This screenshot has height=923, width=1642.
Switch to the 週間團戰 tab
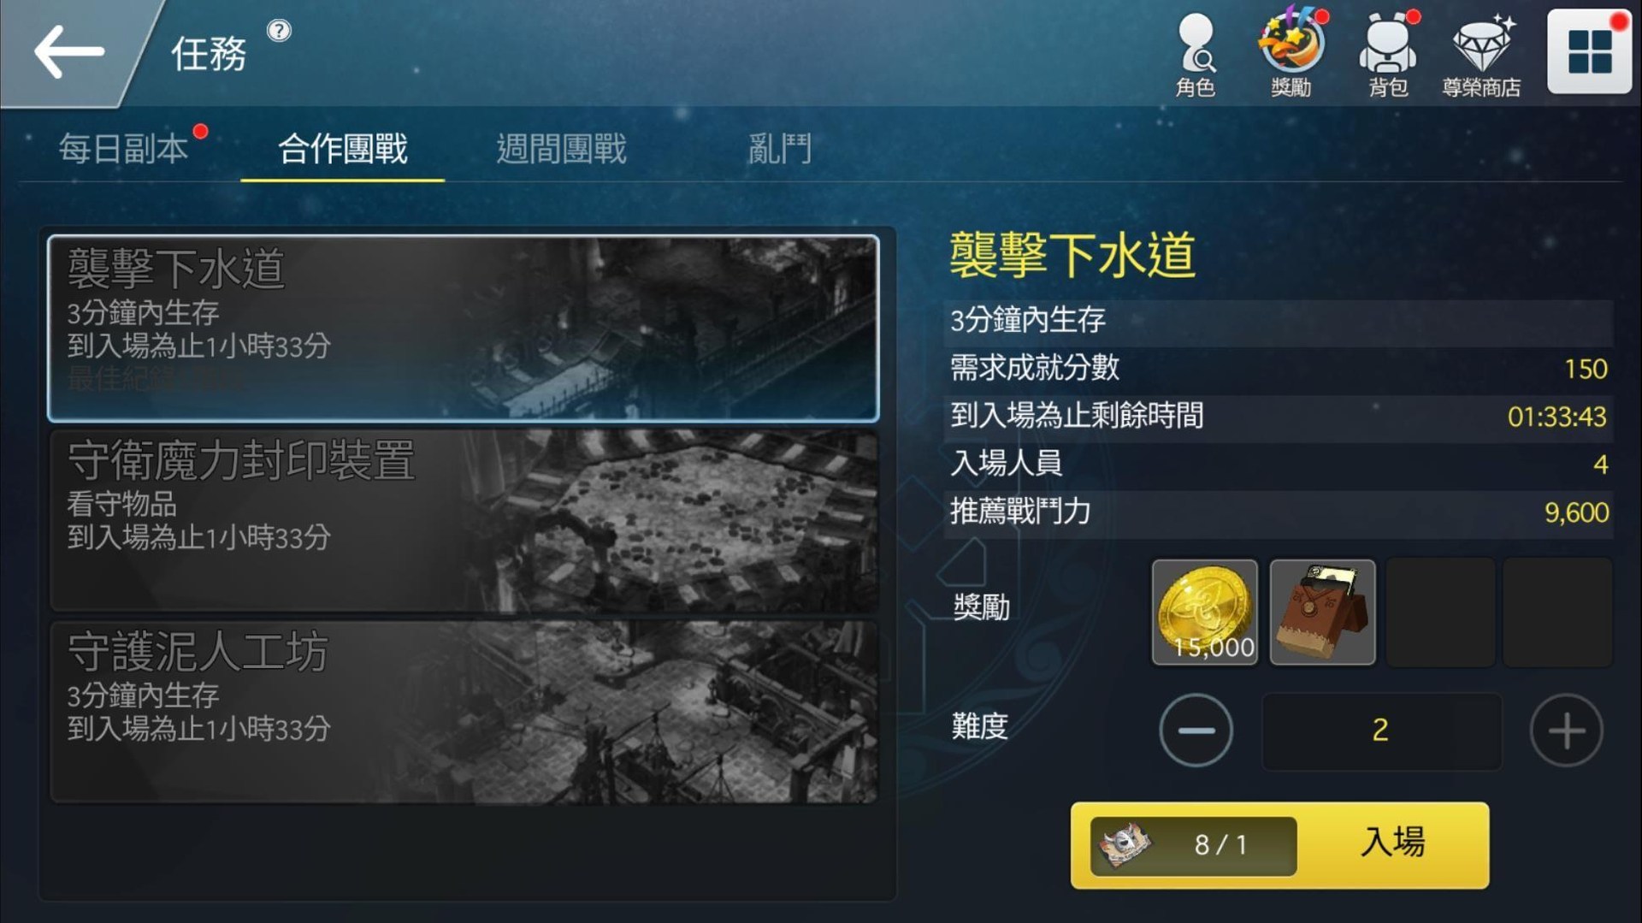(562, 149)
